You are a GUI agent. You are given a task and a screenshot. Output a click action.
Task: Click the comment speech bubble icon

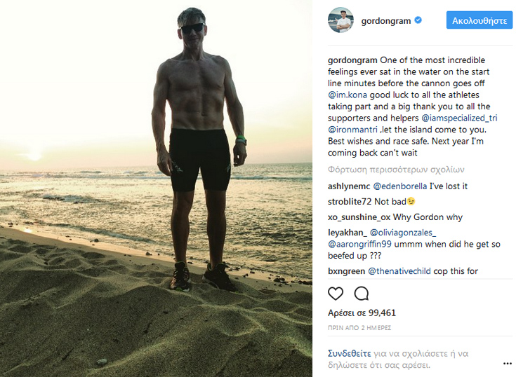[x=361, y=293]
